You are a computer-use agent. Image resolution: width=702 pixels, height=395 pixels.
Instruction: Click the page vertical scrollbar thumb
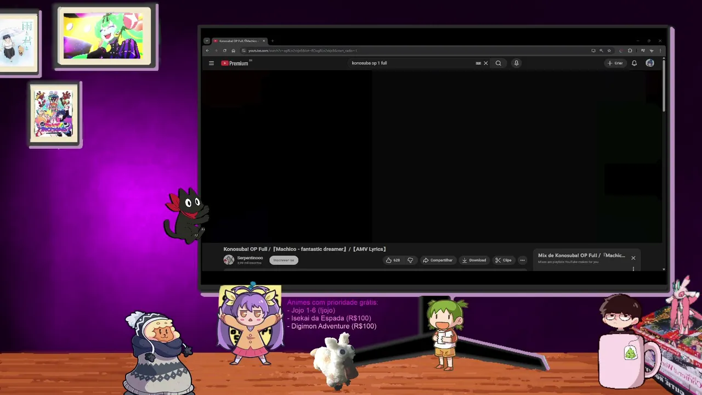[x=664, y=85]
